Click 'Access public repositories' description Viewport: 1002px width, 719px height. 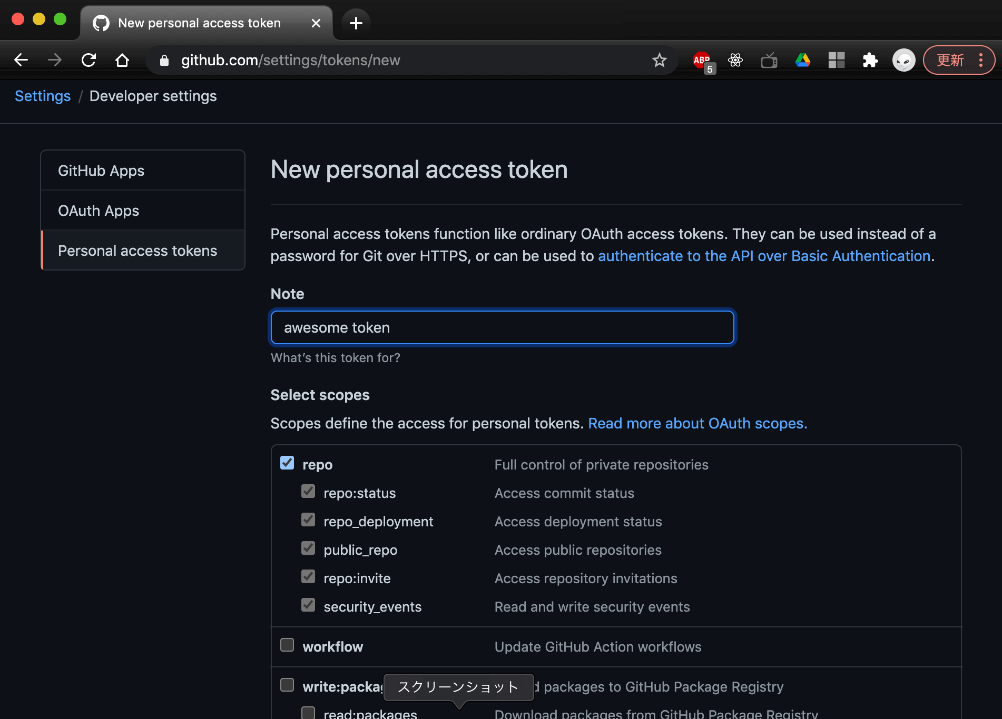(578, 550)
